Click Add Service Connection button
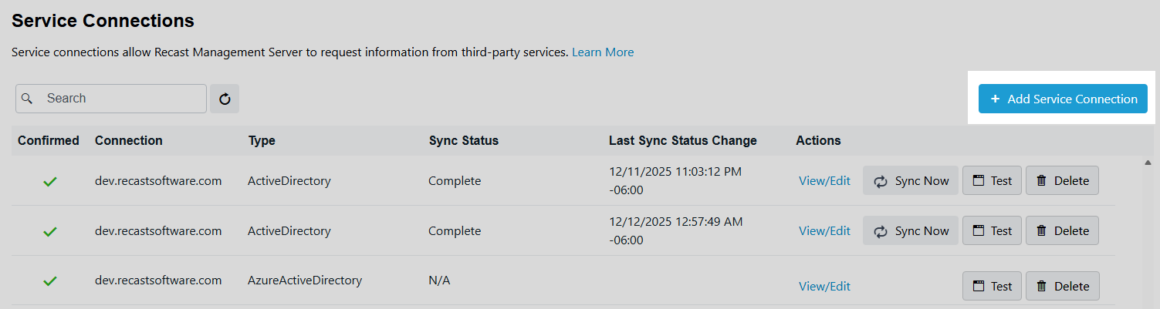 (1063, 99)
